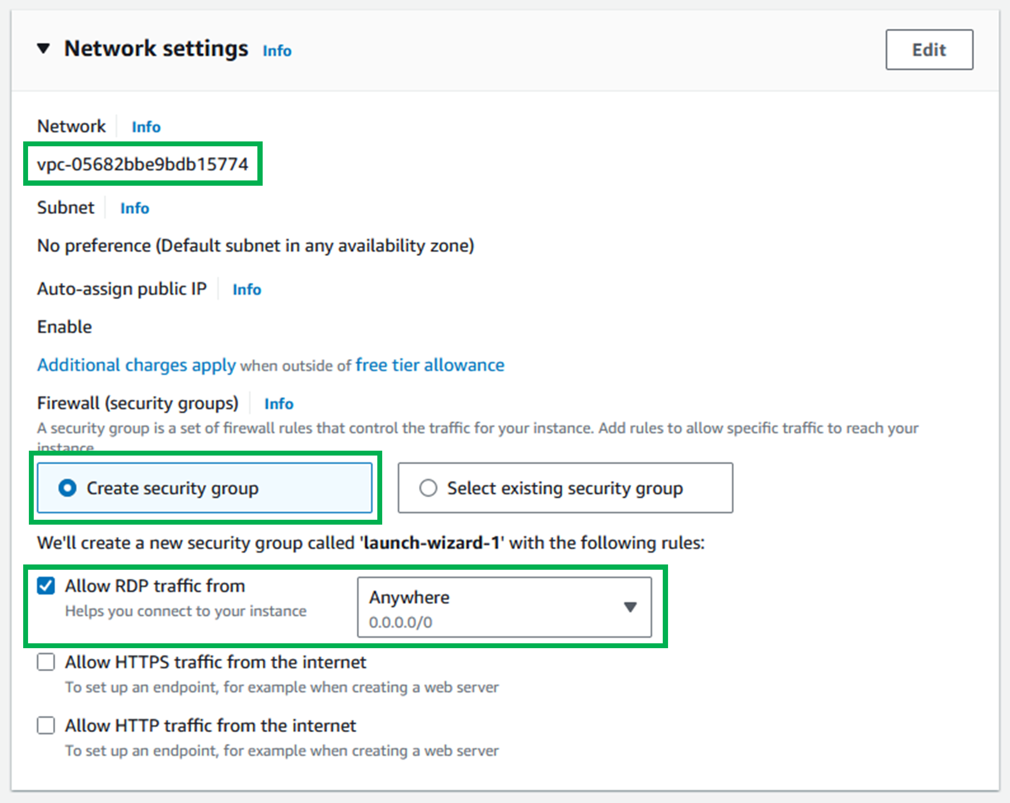
Task: Click the Edit button
Action: 929,50
